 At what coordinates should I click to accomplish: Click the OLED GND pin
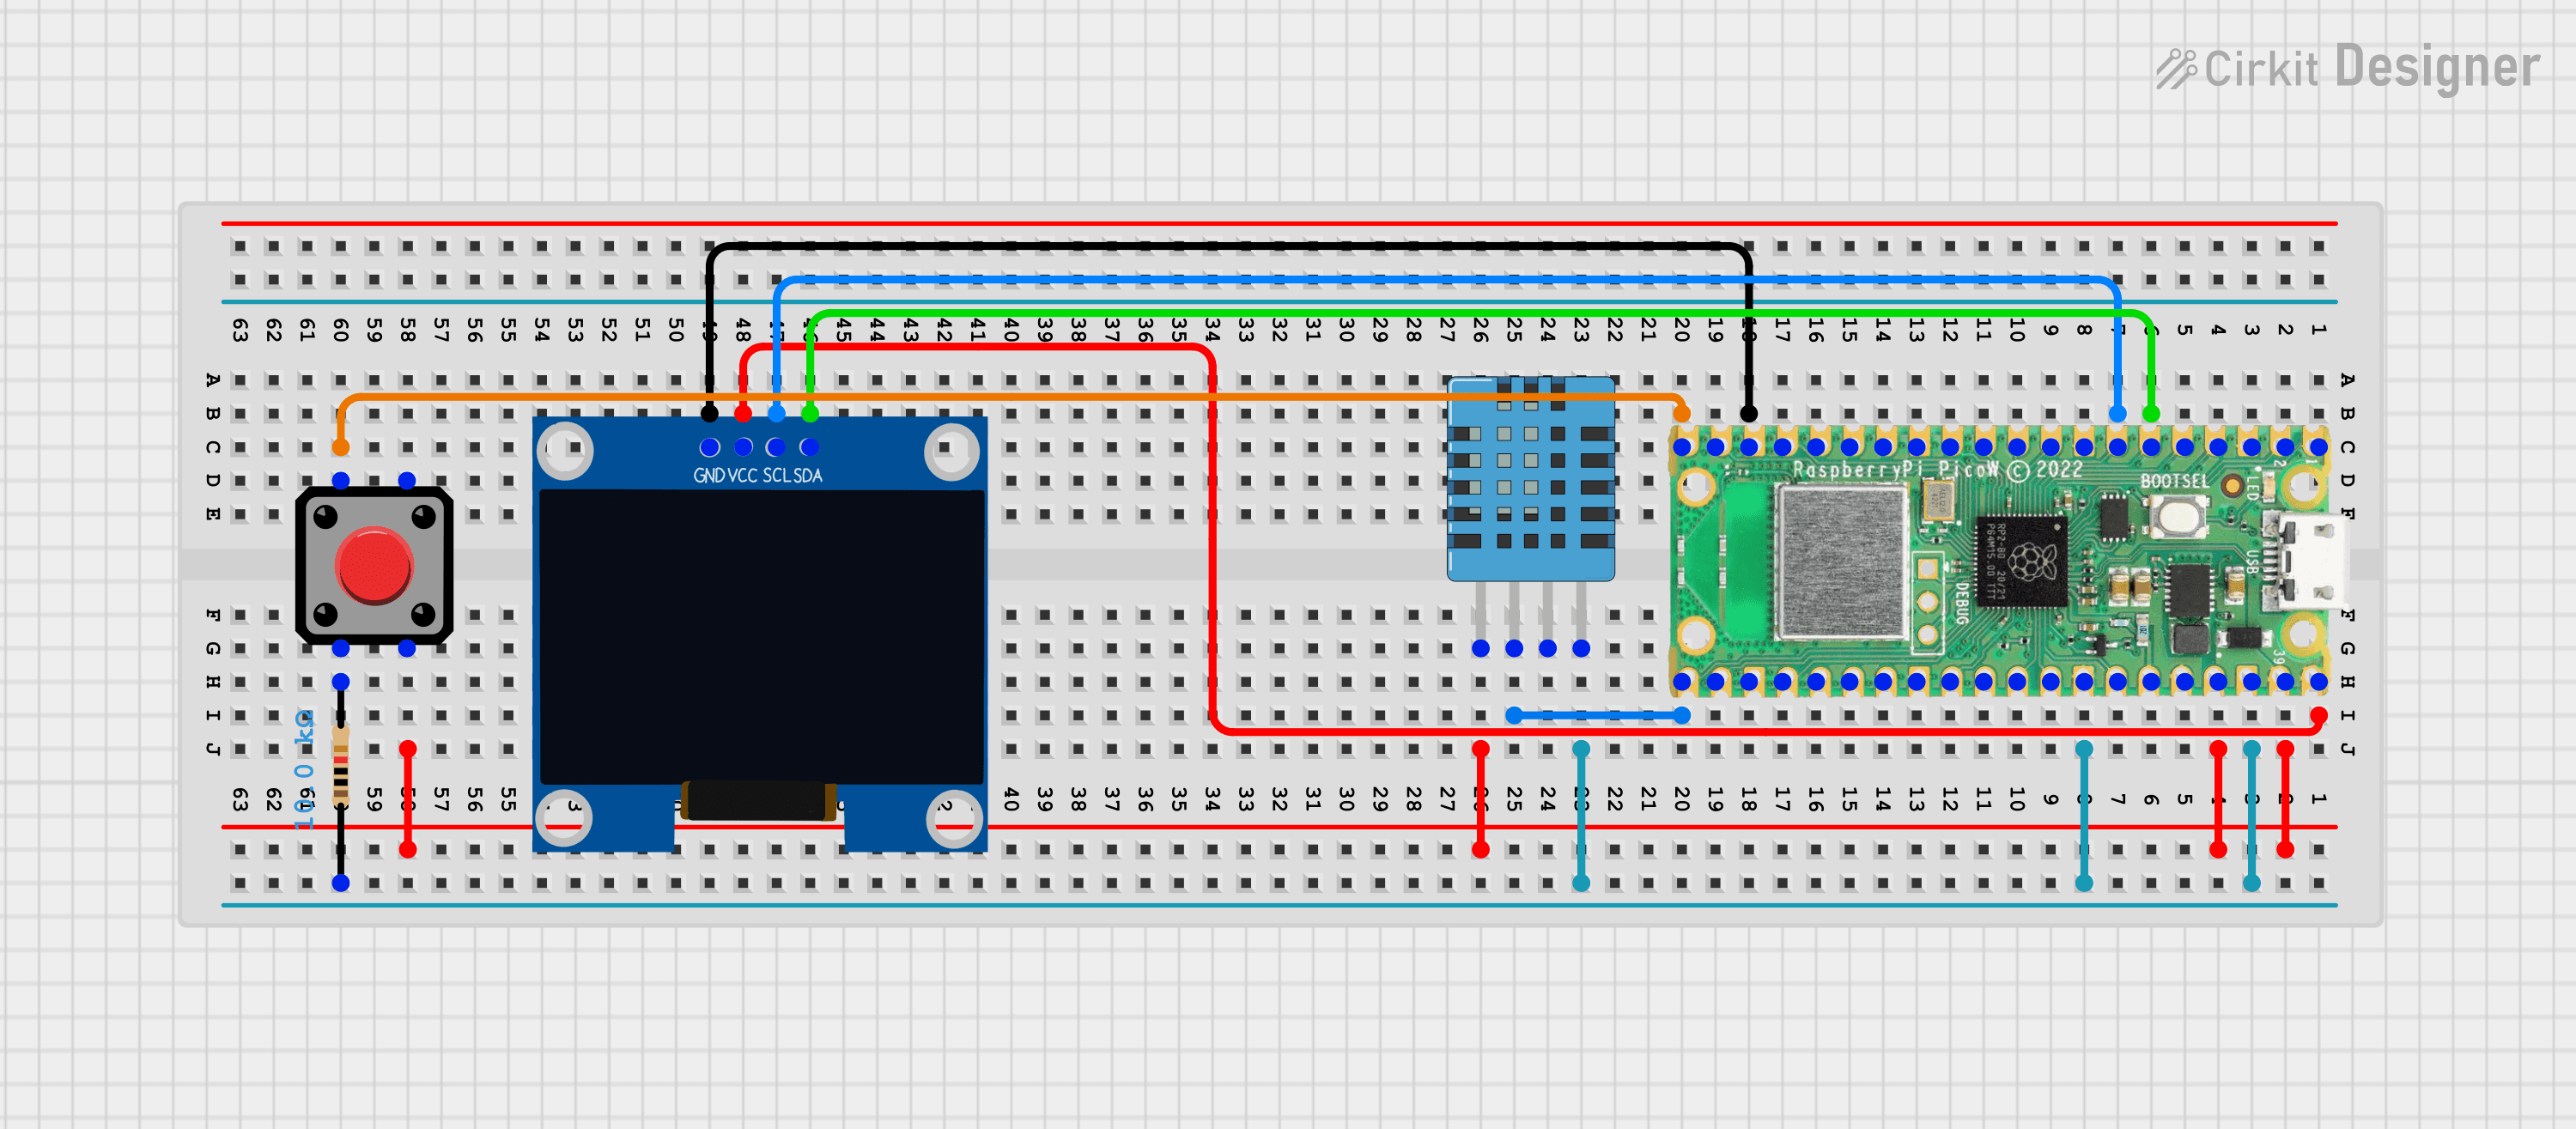(x=709, y=447)
